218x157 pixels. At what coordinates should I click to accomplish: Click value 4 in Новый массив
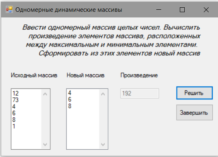[x=70, y=93]
